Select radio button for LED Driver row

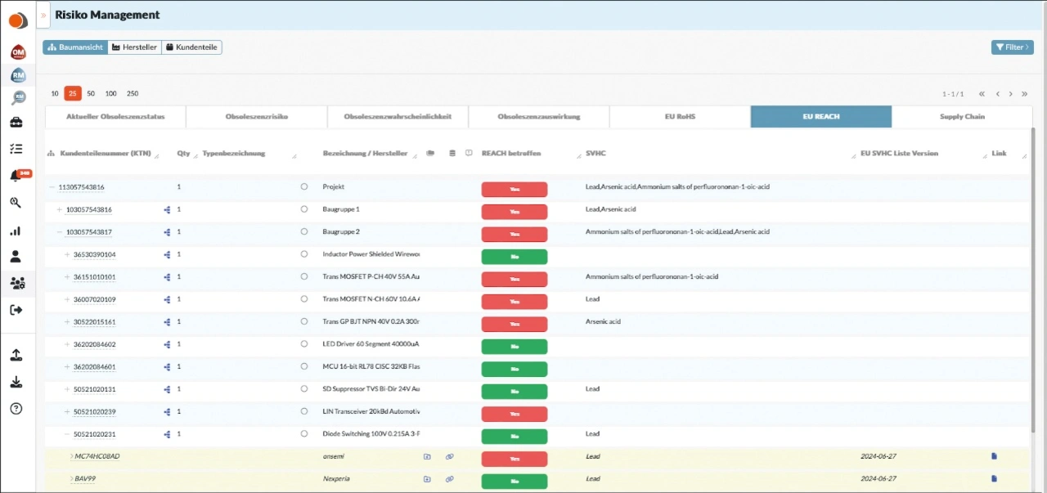(304, 344)
